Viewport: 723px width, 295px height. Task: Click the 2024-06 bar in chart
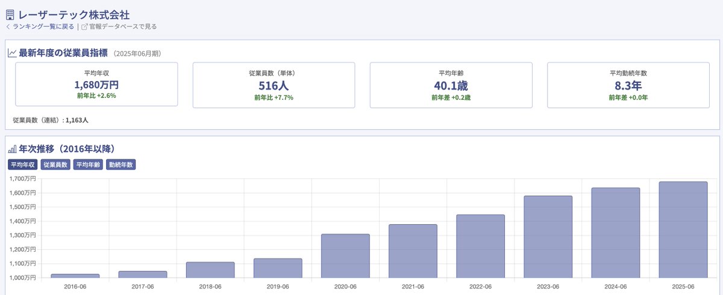(615, 233)
